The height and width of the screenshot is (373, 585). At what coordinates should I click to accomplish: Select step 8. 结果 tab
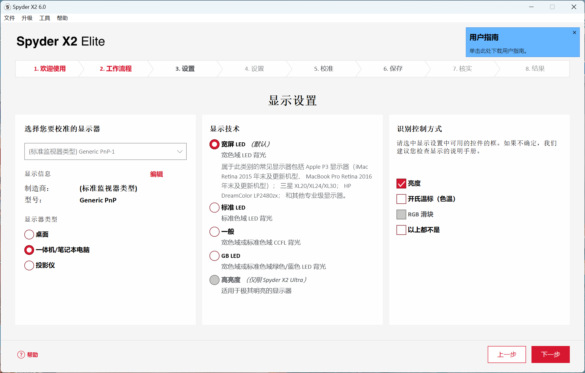(535, 69)
